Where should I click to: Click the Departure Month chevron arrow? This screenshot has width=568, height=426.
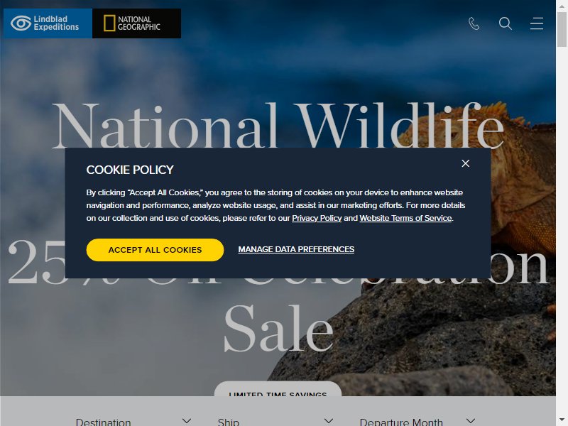tap(471, 420)
